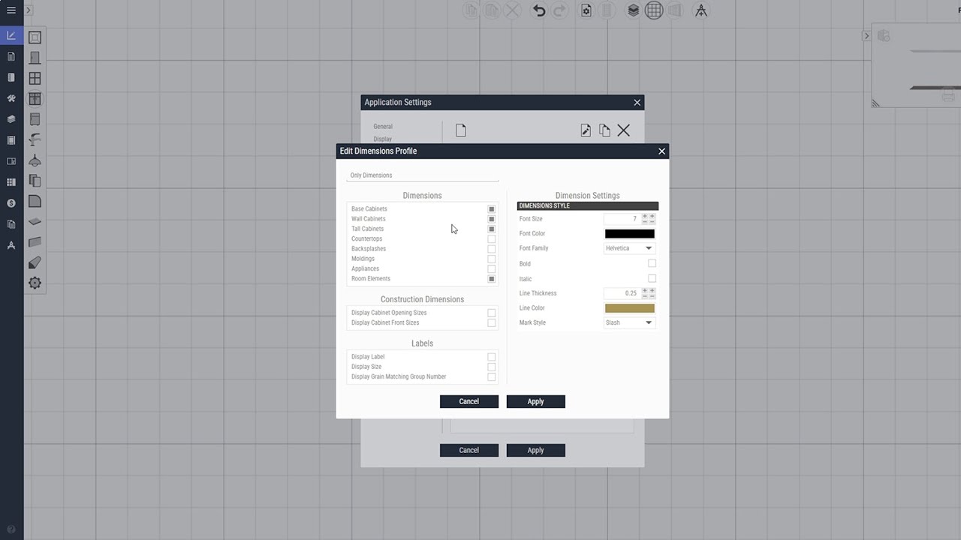Enable Appliances dimensions checkbox
The height and width of the screenshot is (540, 961).
[492, 268]
